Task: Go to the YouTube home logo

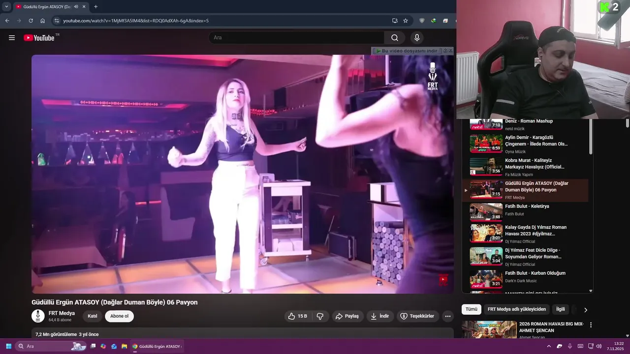Action: tap(39, 38)
